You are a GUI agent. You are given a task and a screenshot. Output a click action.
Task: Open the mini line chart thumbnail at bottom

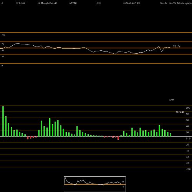click(x=95, y=184)
